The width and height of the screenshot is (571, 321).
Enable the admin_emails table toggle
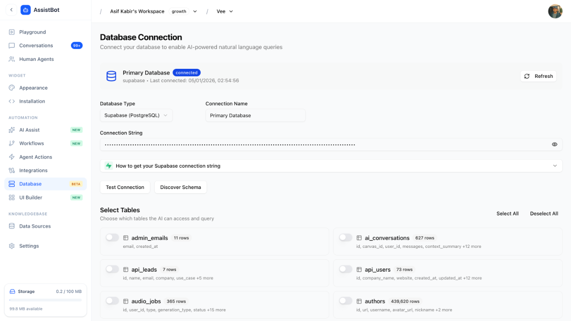(112, 237)
